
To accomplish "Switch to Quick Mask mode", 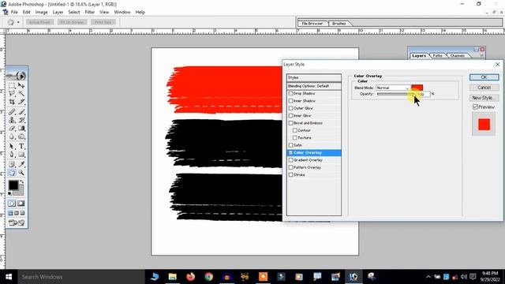I will (21, 204).
